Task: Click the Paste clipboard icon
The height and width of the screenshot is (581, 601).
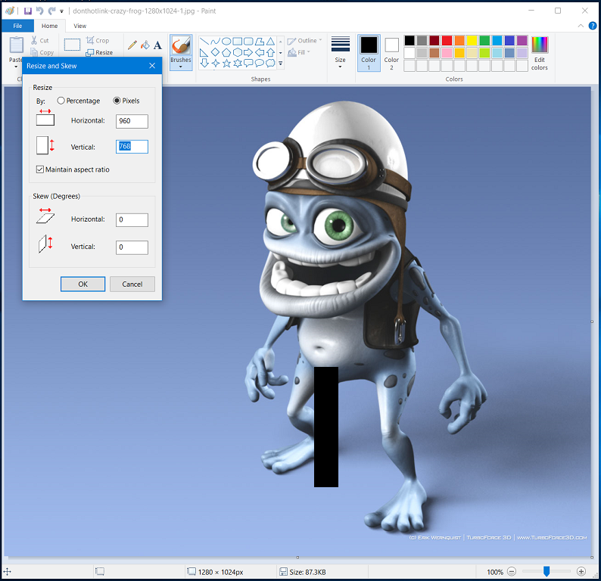Action: pyautogui.click(x=17, y=45)
